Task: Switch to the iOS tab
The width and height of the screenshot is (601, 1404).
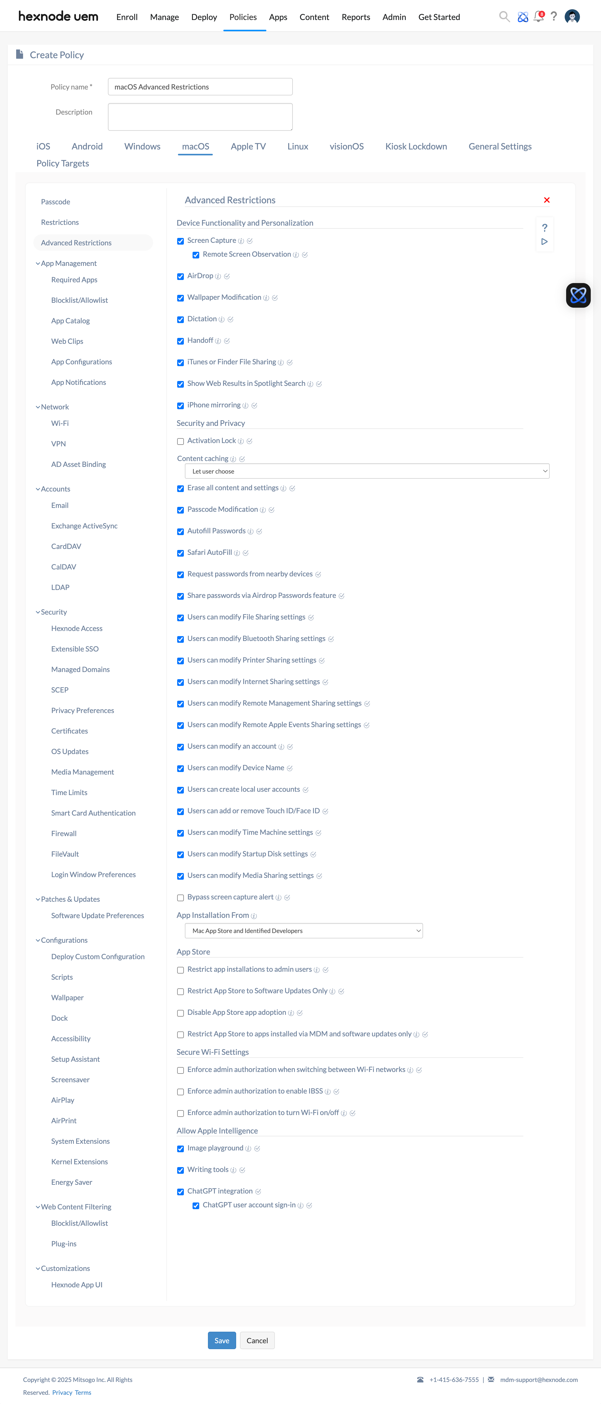Action: (x=43, y=146)
